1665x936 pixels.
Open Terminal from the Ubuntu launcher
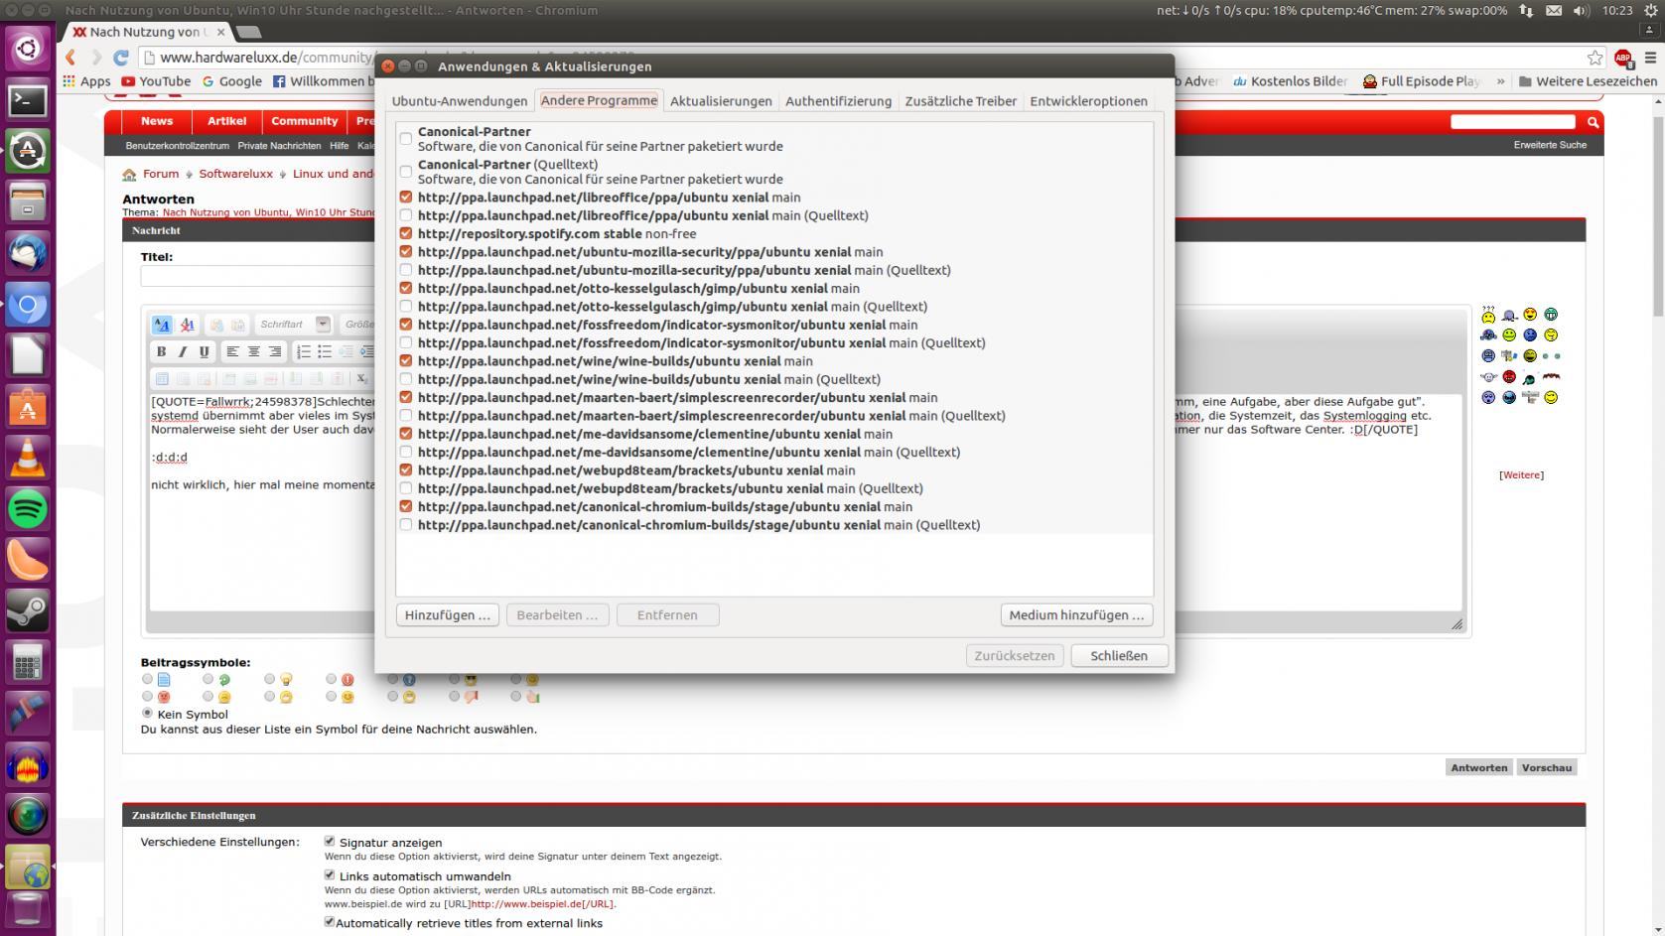[28, 100]
